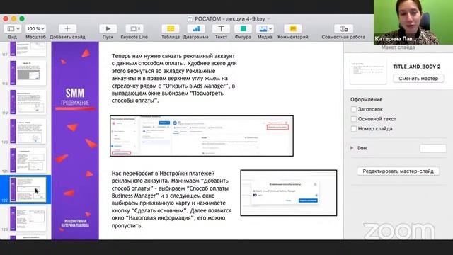This screenshot has width=453, height=255.
Task: Select slide 117 in the navigator
Action: 28,49
